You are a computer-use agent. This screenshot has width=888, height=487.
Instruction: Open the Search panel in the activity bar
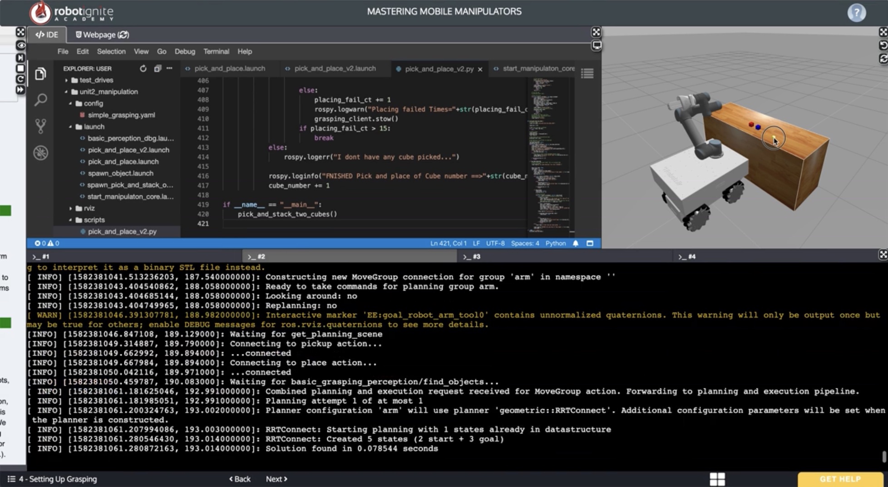(x=40, y=100)
